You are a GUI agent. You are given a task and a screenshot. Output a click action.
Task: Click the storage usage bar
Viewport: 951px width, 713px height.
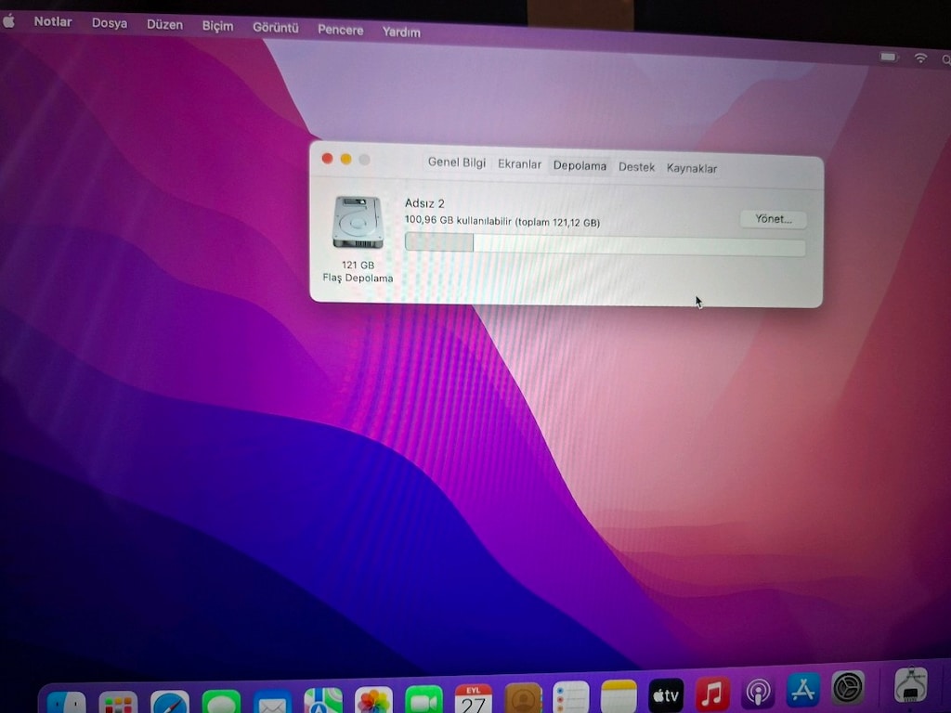(x=605, y=244)
